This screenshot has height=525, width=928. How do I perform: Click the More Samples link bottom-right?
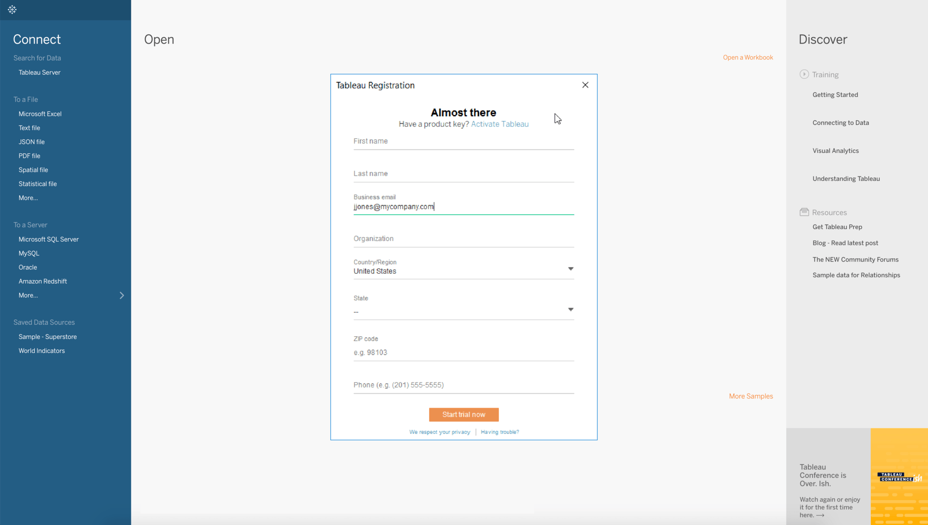pyautogui.click(x=750, y=396)
